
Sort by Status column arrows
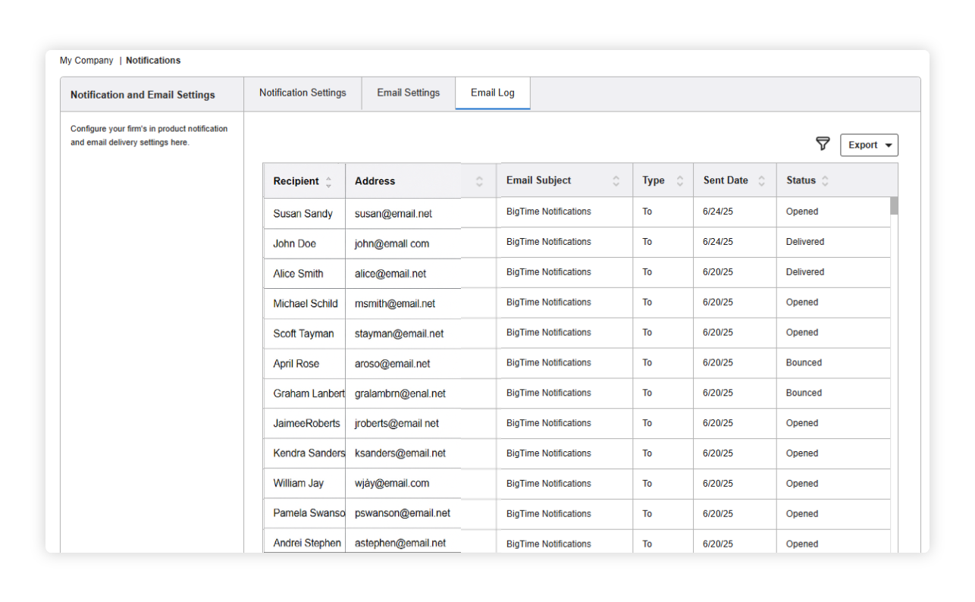click(x=825, y=181)
